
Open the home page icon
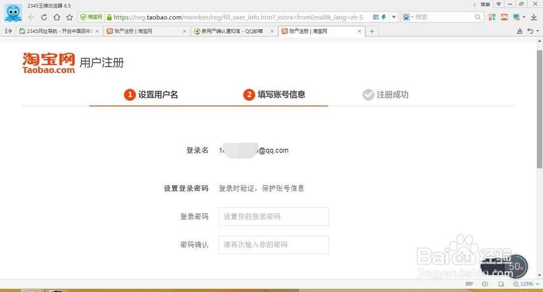point(57,17)
